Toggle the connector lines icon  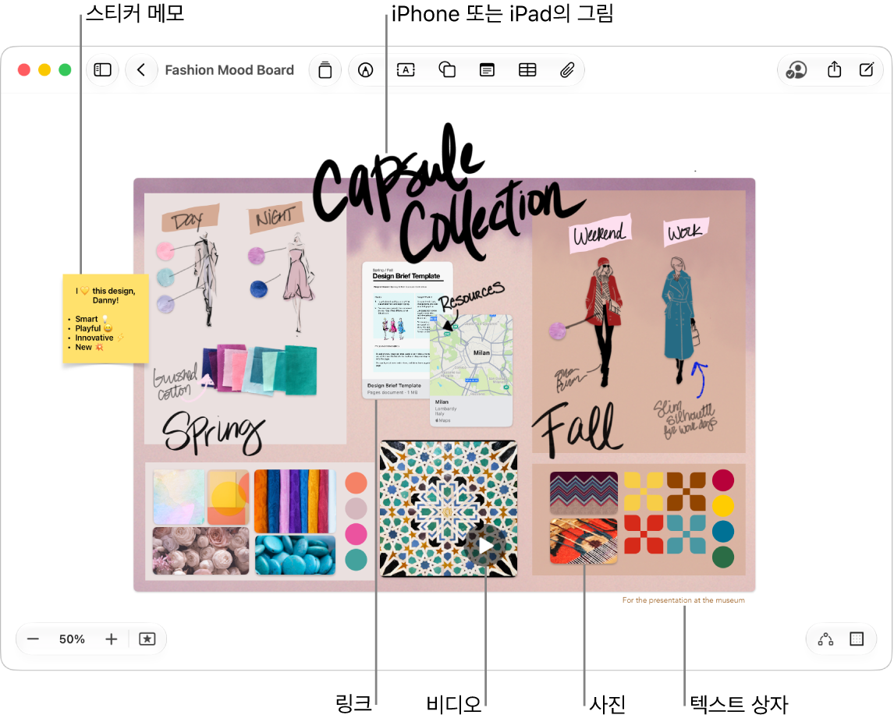825,639
